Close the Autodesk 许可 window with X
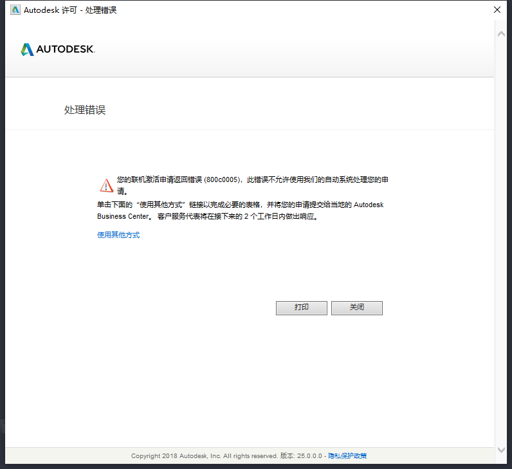Image resolution: width=512 pixels, height=469 pixels. pos(497,10)
